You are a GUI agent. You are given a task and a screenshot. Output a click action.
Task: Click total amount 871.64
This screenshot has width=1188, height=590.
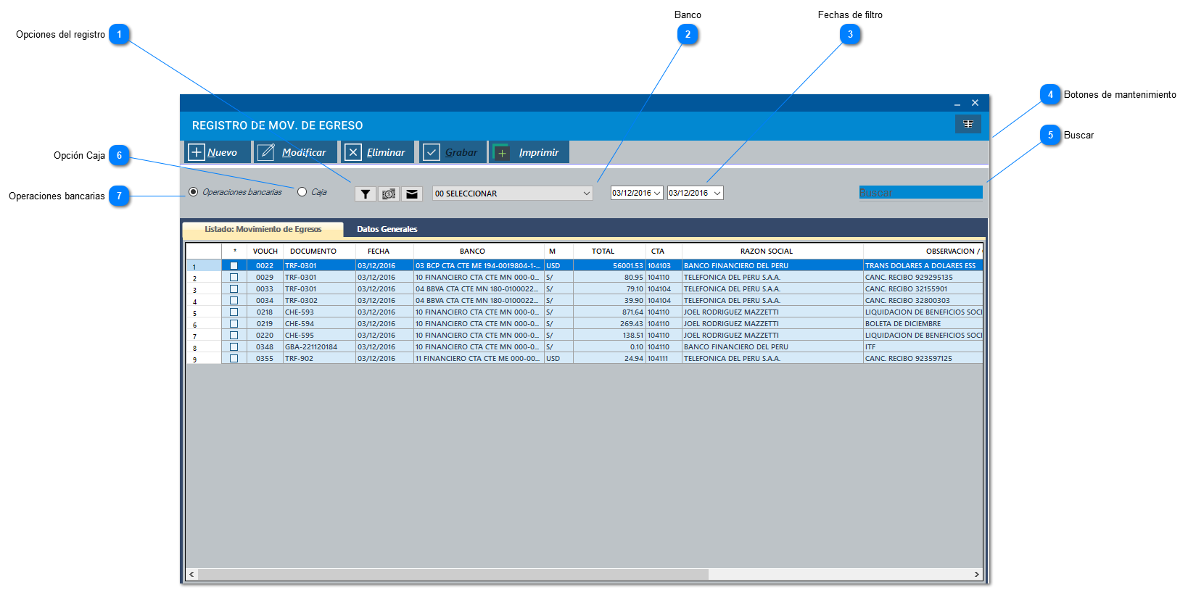[x=609, y=312]
